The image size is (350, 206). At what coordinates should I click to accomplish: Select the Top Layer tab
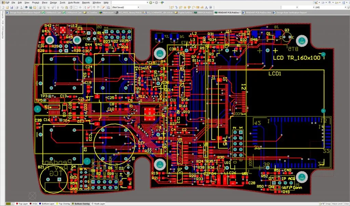(x=22, y=204)
